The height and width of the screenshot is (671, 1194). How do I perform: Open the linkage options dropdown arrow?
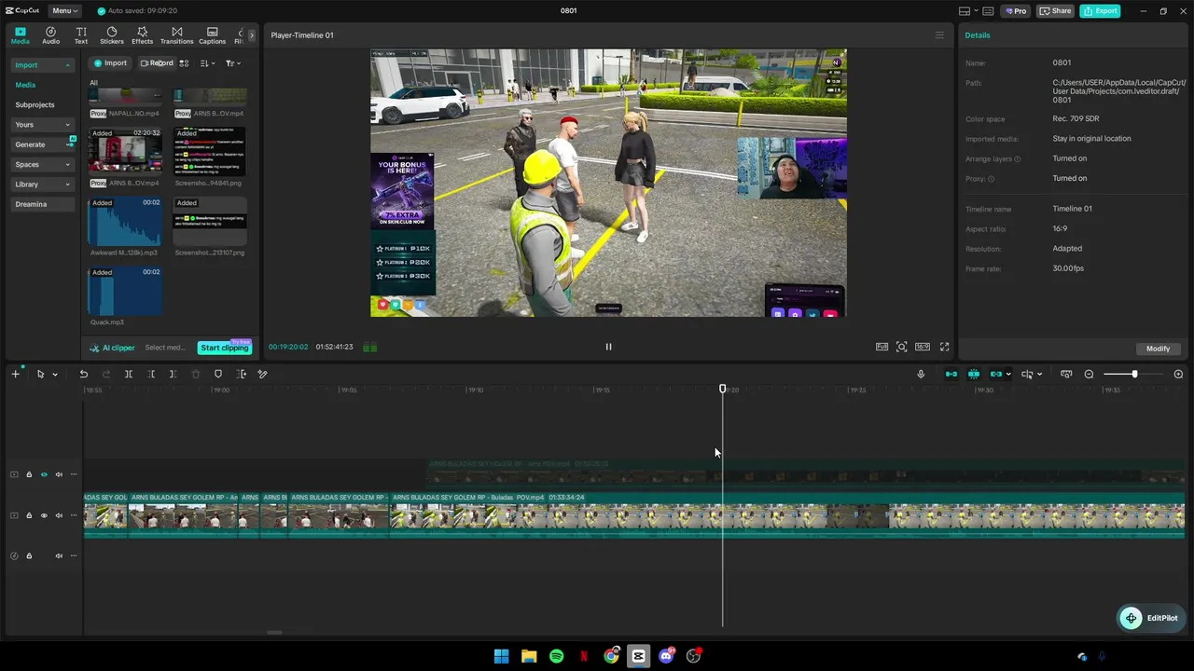point(1008,375)
